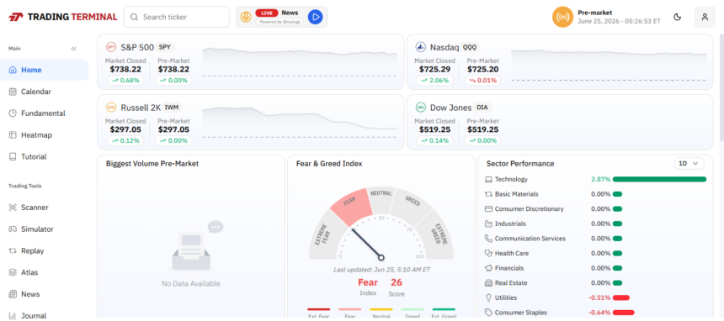Click the search magnifier icon
724x321 pixels.
135,17
